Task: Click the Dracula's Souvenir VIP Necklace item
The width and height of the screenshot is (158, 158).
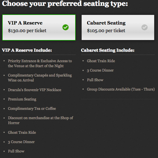Action: 35,90
